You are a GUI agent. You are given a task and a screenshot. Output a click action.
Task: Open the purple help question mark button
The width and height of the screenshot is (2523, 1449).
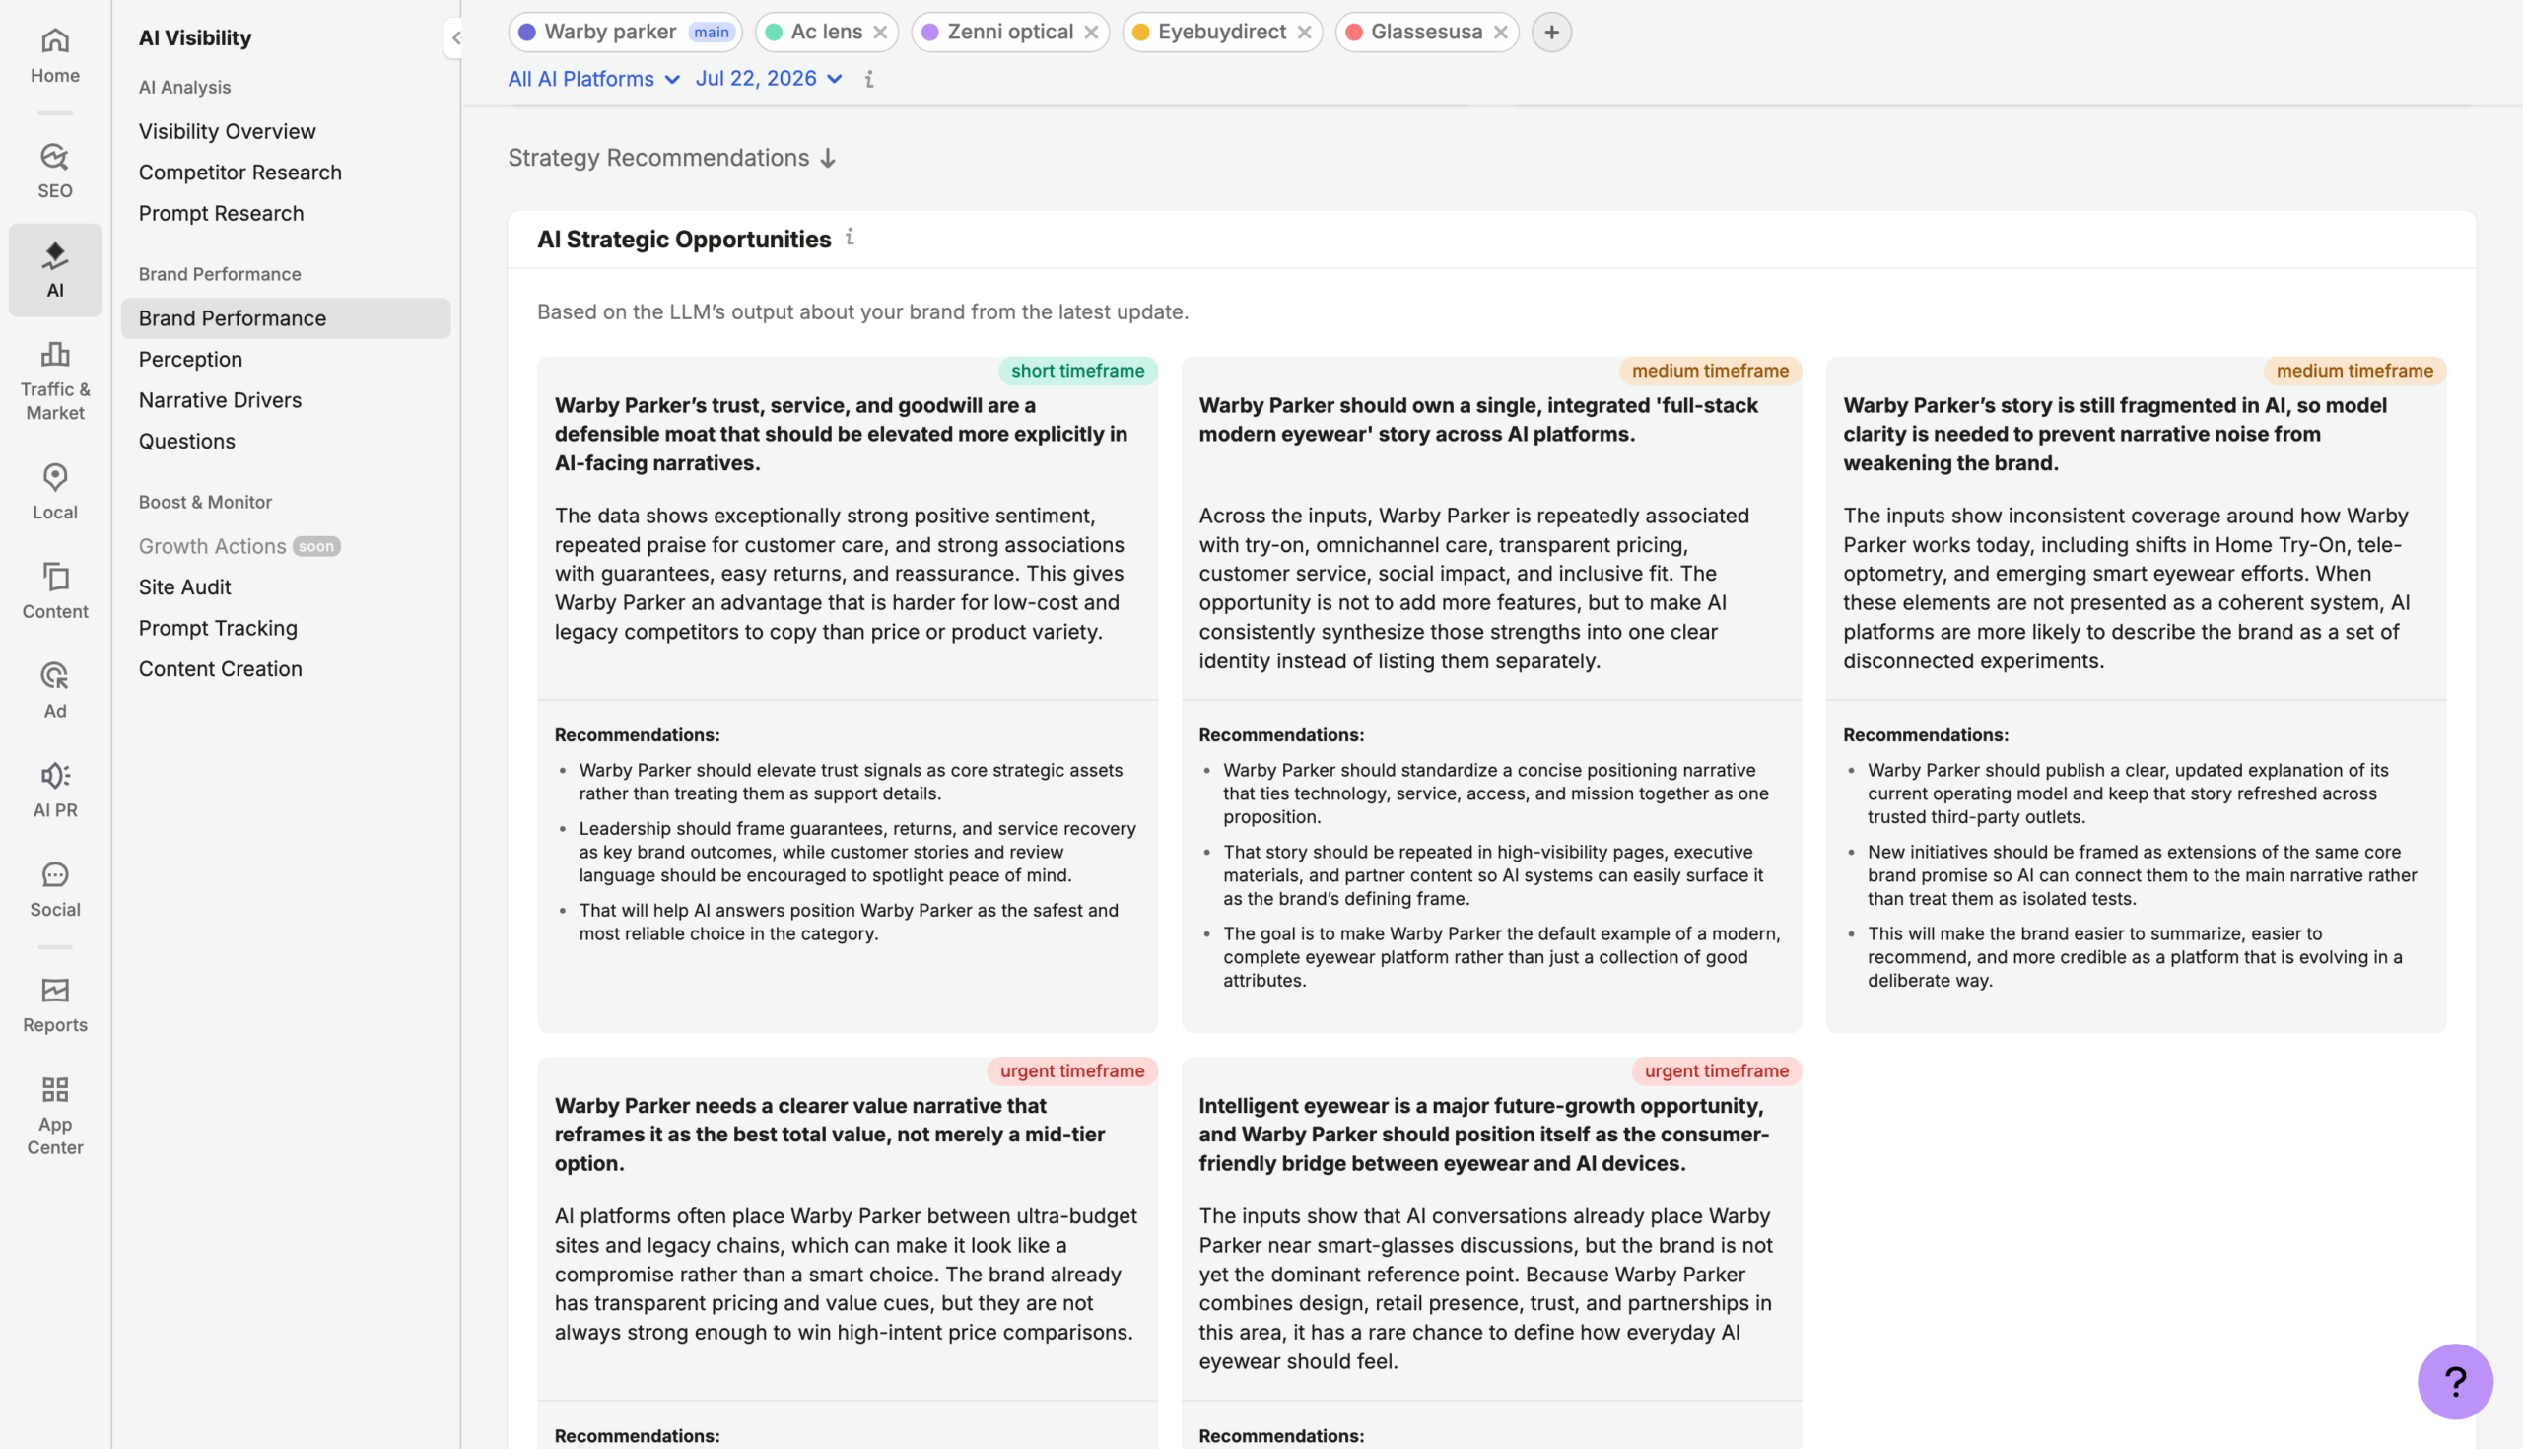[2454, 1381]
